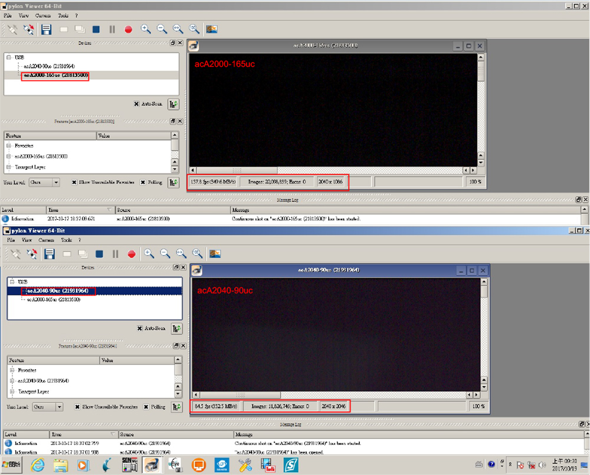Click the Zoom to Fit magnifier in the lower window toolbar
The height and width of the screenshot is (475, 590).
tap(181, 254)
